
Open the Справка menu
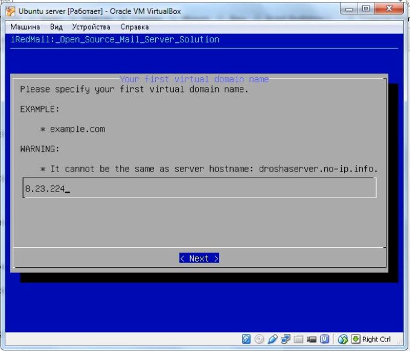pyautogui.click(x=135, y=27)
